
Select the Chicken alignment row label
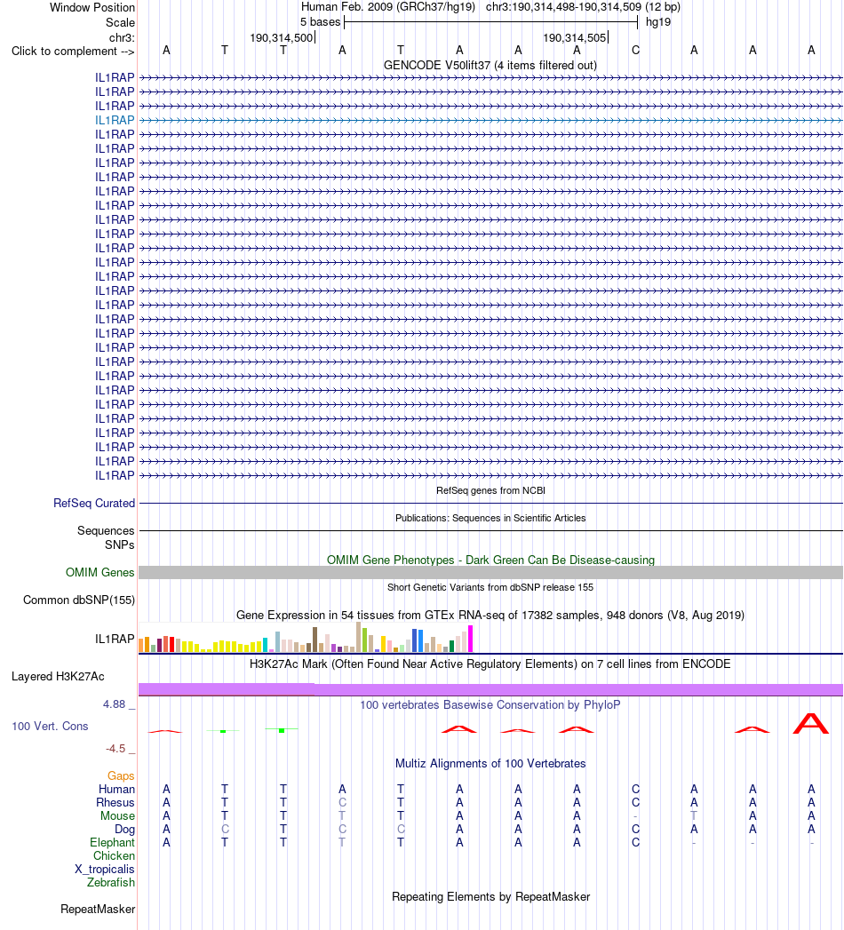[x=114, y=856]
